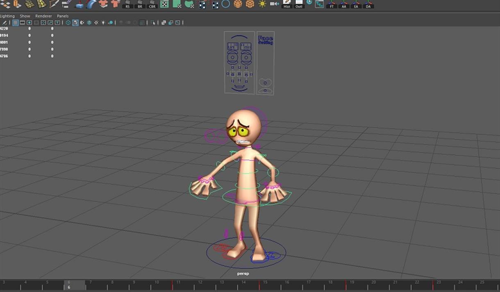
Task: Enable textured display mode in viewport toolbar
Action: point(89,23)
